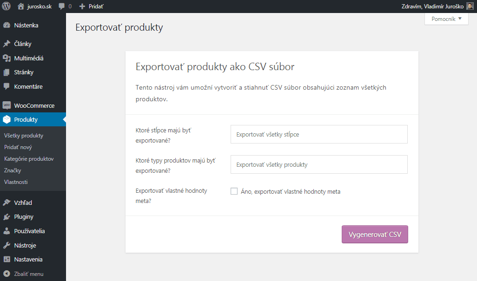Viewport: 477px width, 281px height.
Task: Open the Články pin icon
Action: (7, 44)
